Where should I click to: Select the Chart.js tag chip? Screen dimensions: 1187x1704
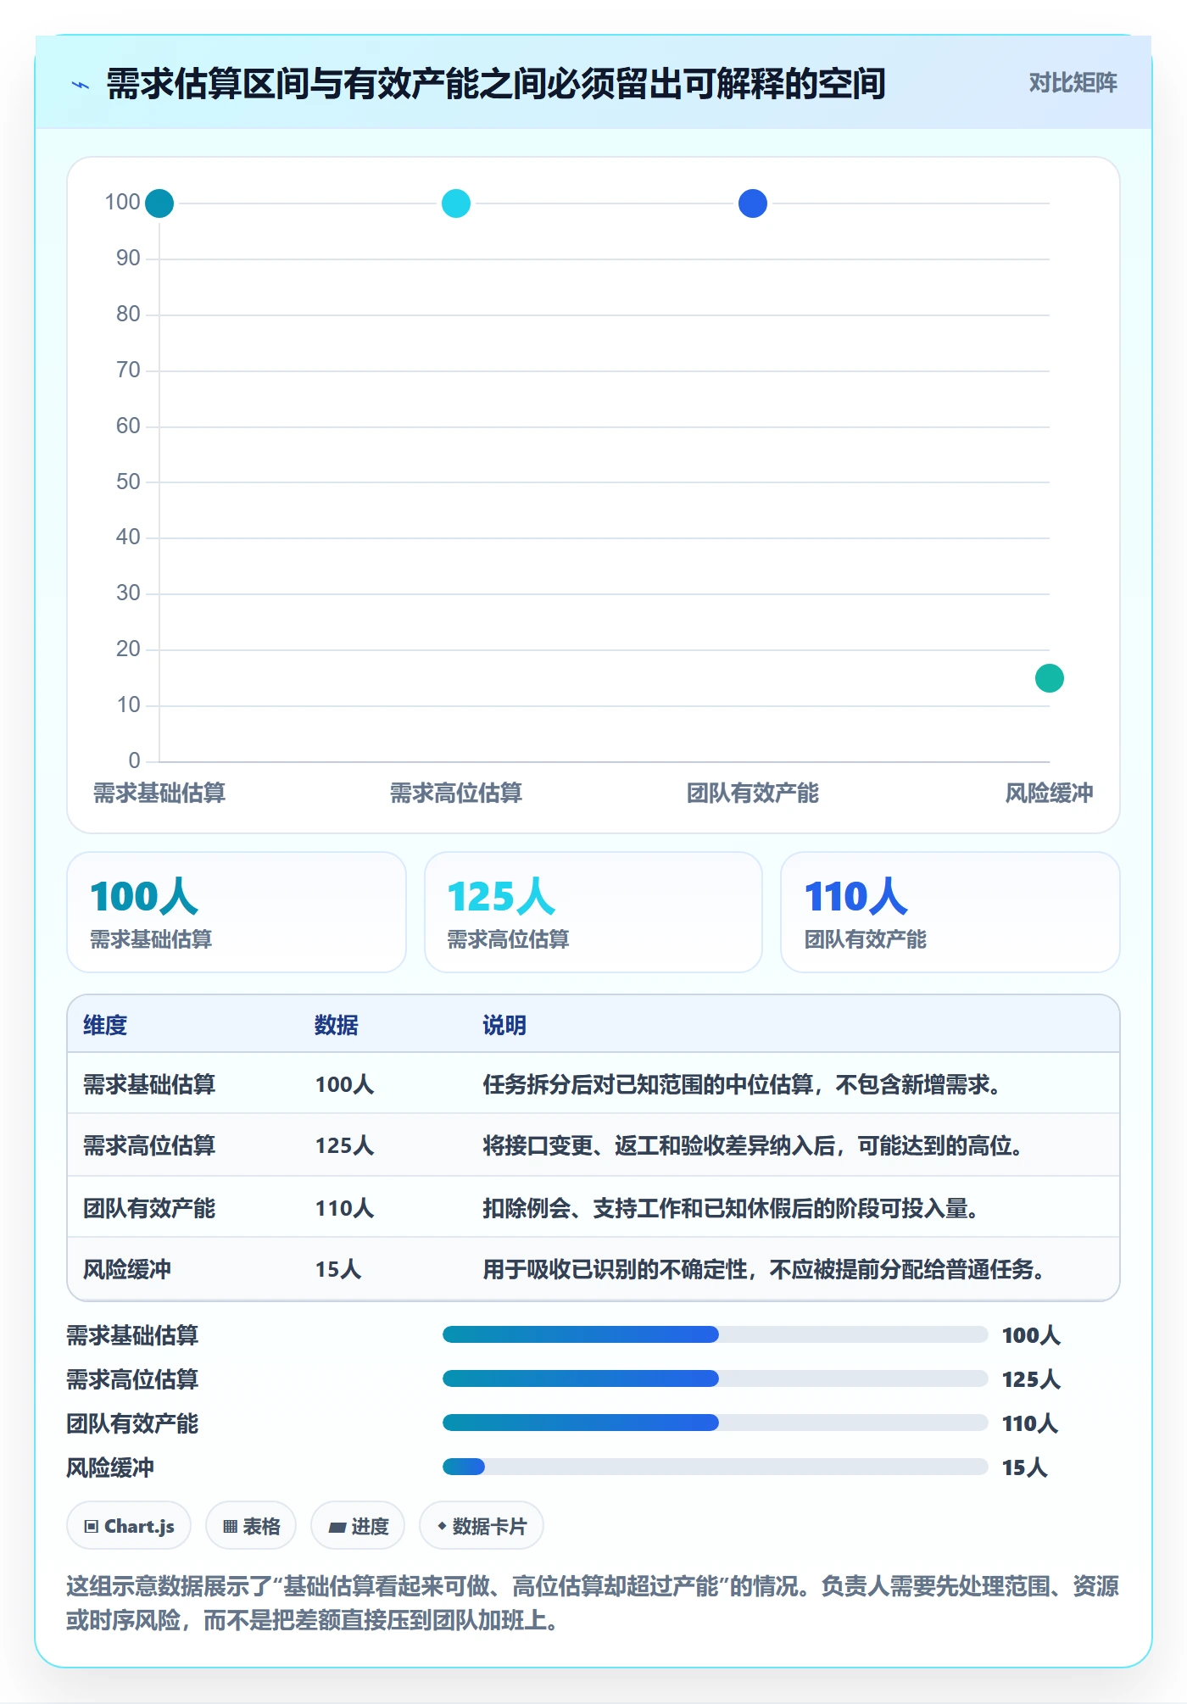129,1526
